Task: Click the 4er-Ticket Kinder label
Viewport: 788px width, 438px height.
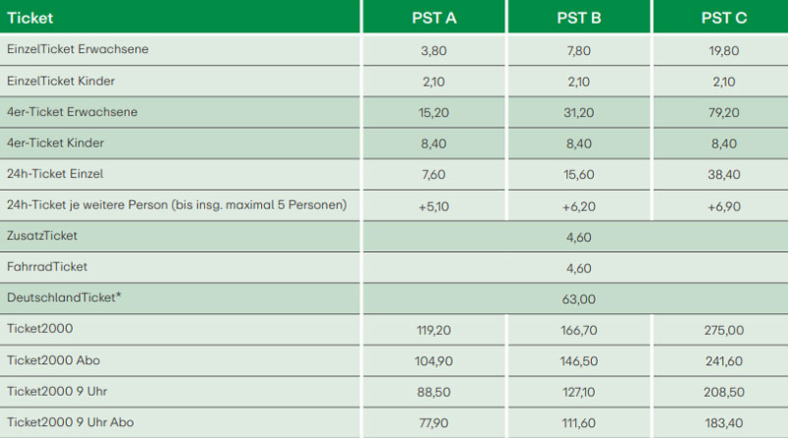Action: pyautogui.click(x=55, y=144)
